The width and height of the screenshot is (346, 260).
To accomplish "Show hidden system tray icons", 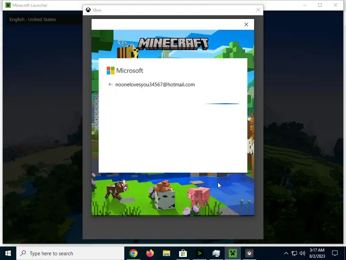I will (x=286, y=253).
